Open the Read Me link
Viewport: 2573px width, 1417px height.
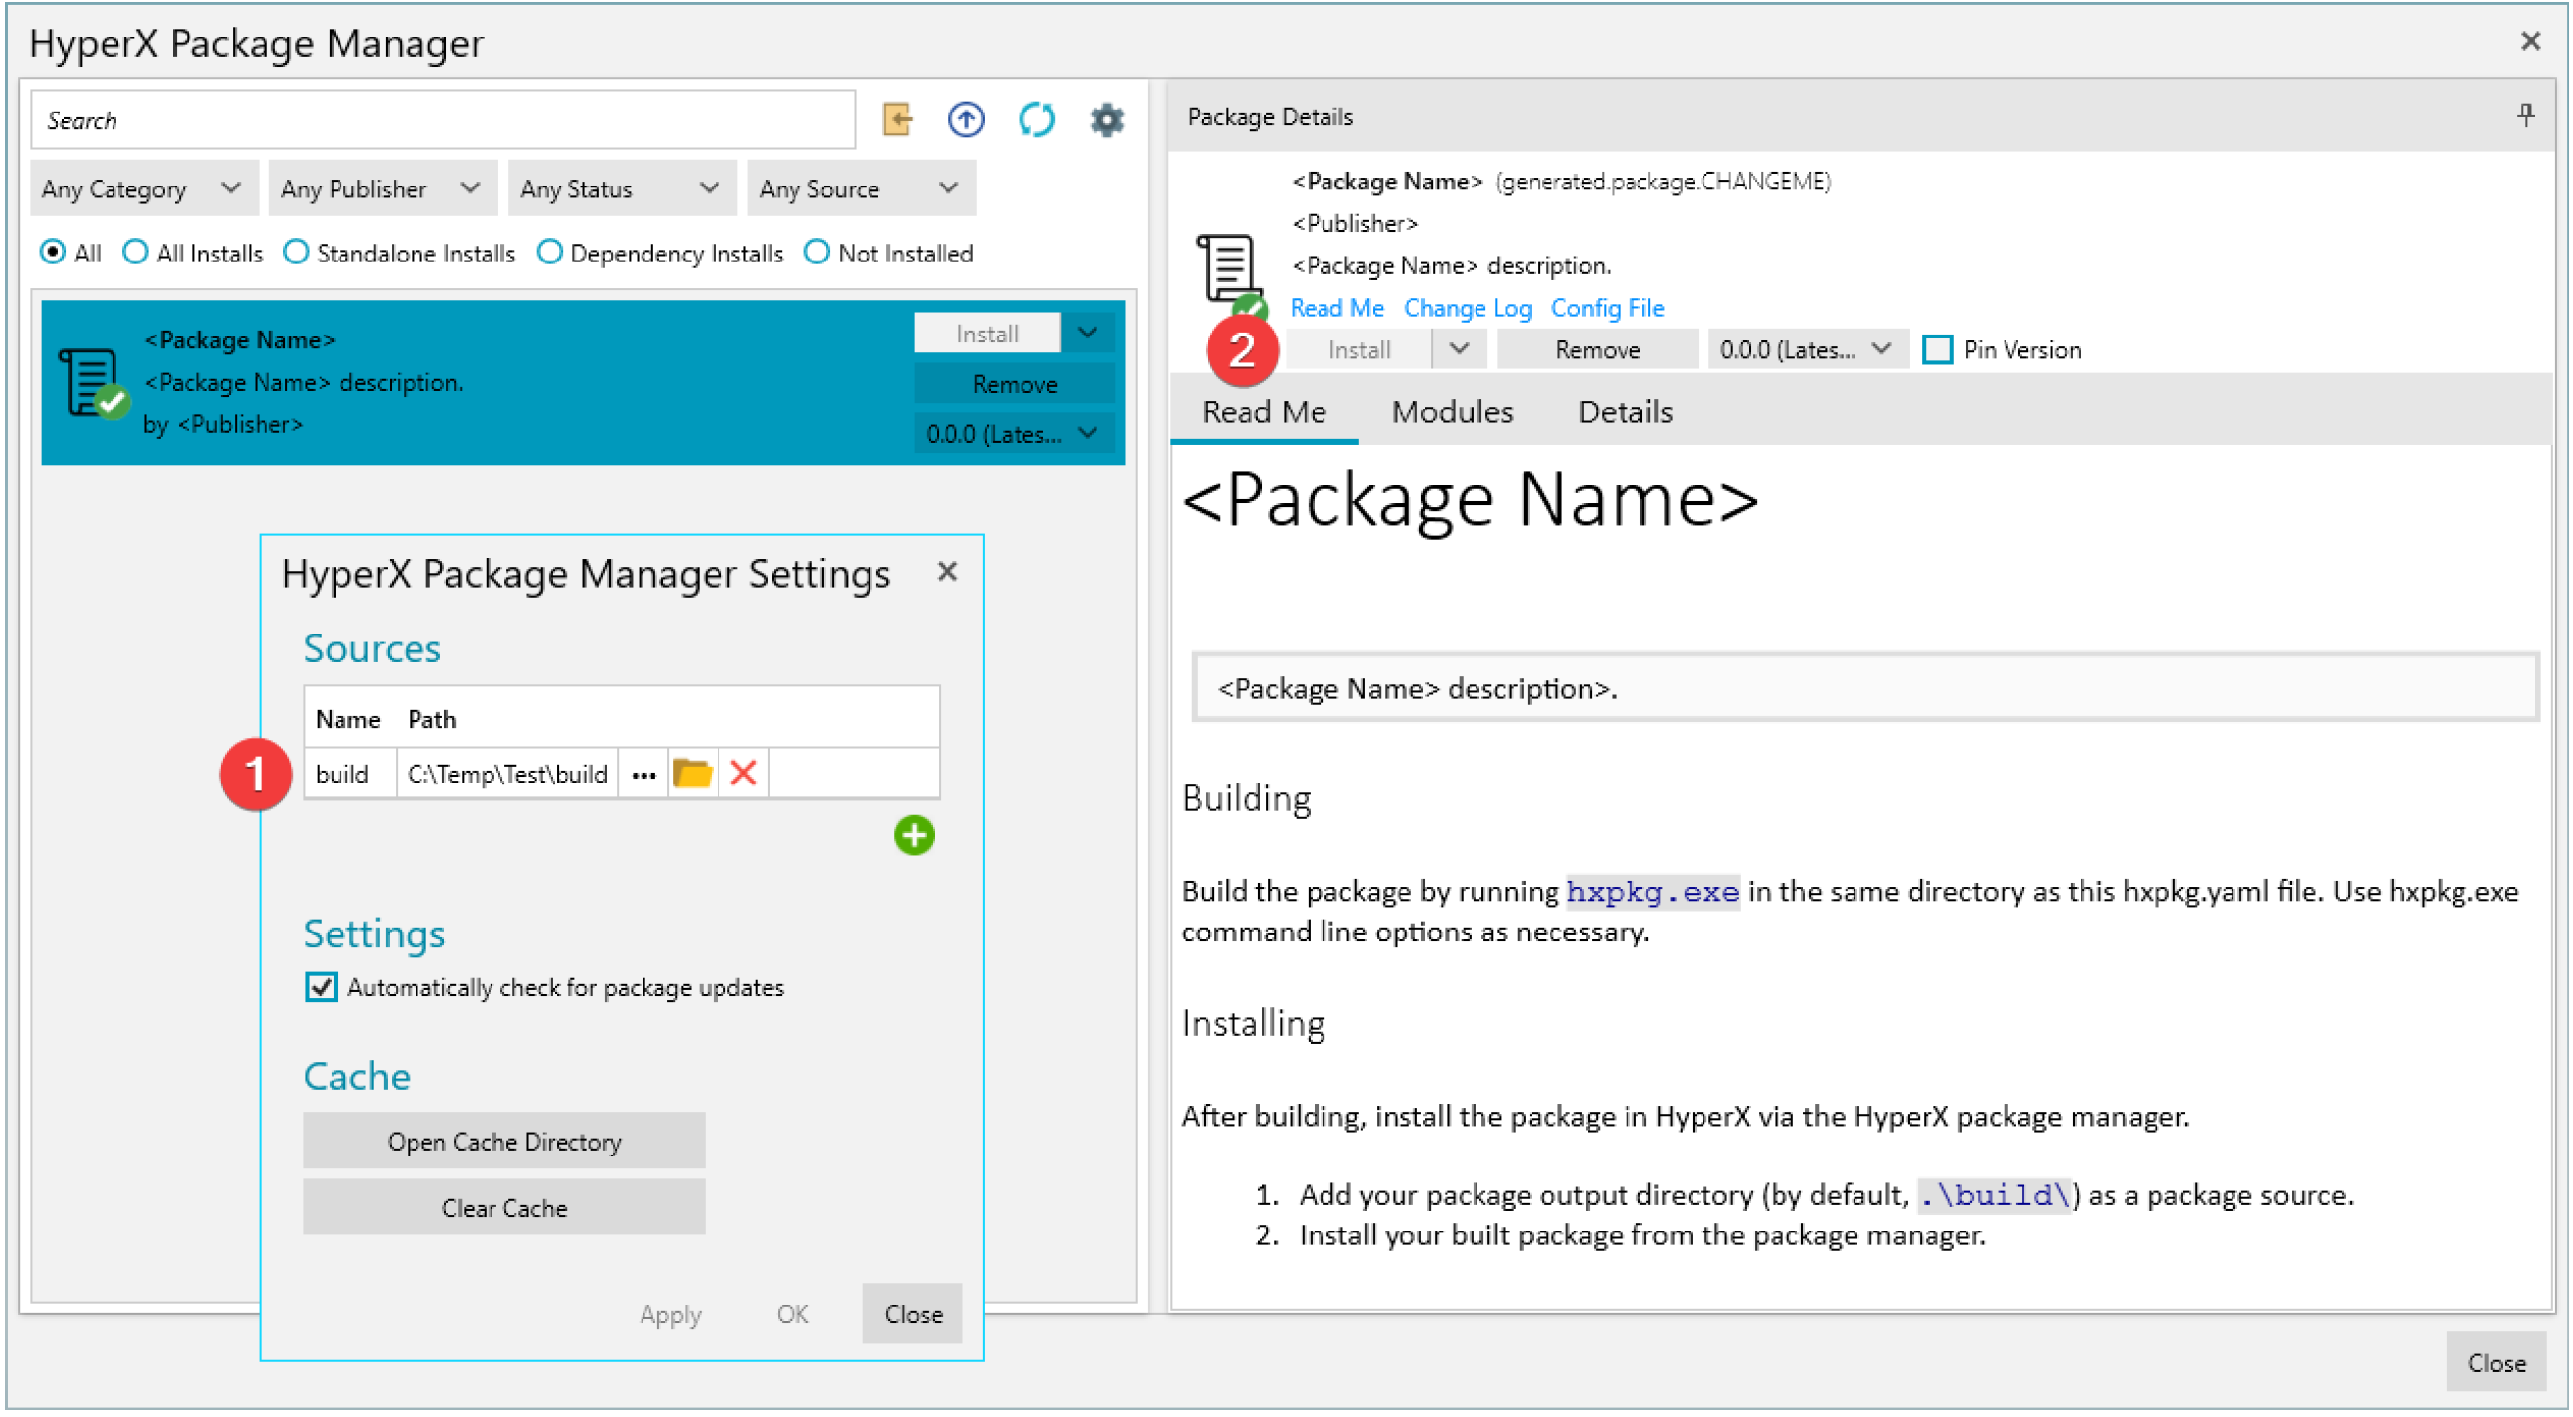point(1336,309)
